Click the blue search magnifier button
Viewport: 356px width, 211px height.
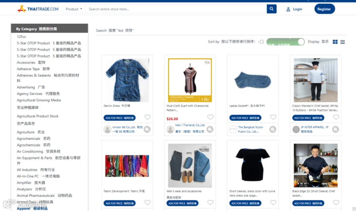tap(271, 9)
